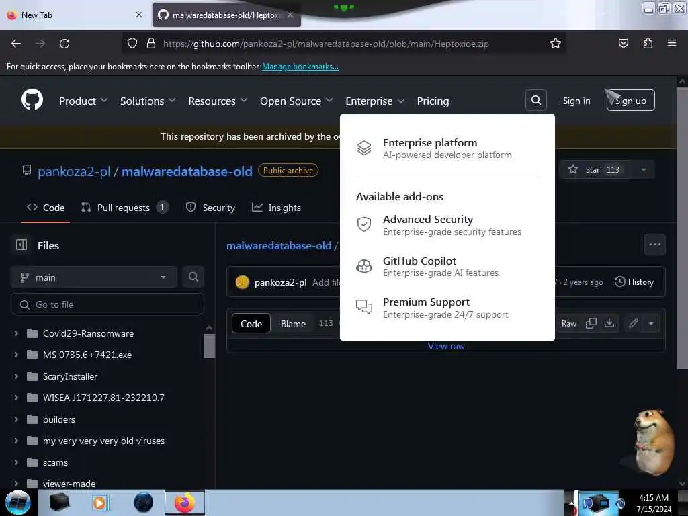Select GitHub Copilot add-on

(x=447, y=266)
